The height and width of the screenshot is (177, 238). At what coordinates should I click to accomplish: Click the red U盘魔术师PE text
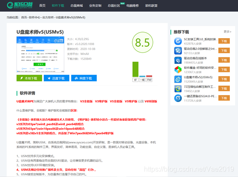click(25, 101)
